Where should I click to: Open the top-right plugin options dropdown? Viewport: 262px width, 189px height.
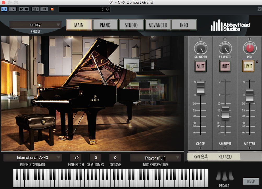[259, 9]
